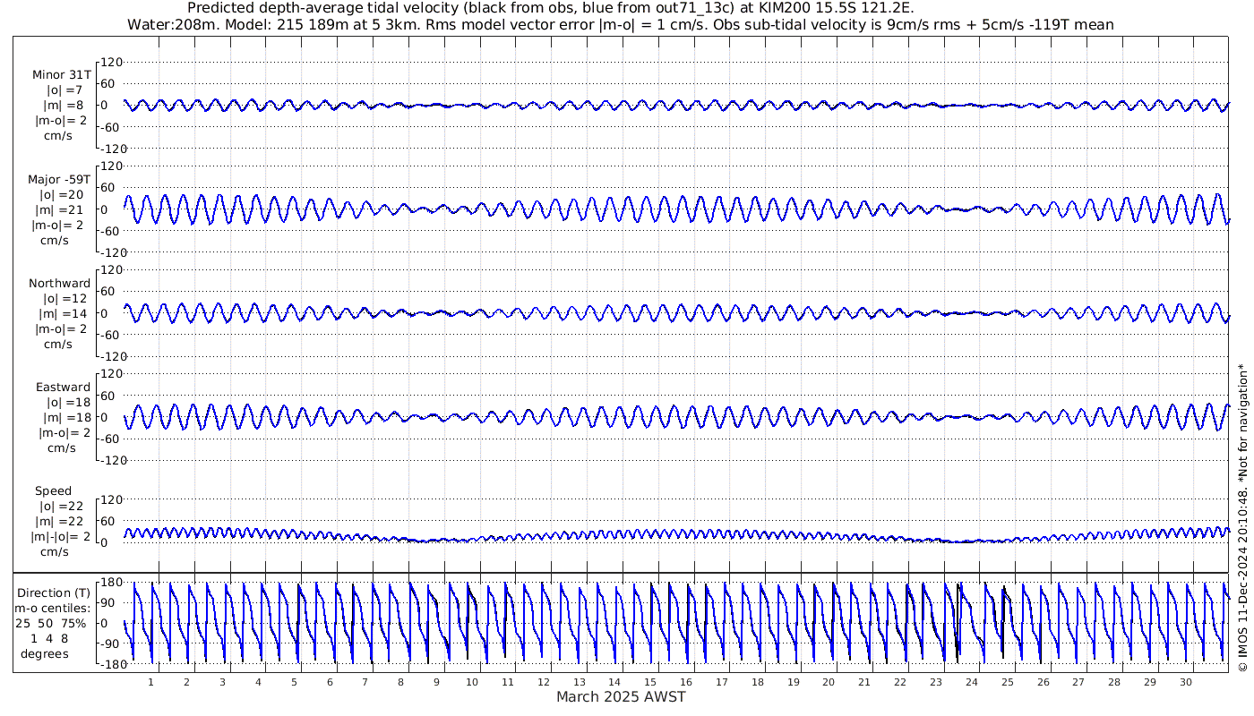Click date tick label '1' on x-axis
Screen dimensions: 1254x716
[150, 682]
